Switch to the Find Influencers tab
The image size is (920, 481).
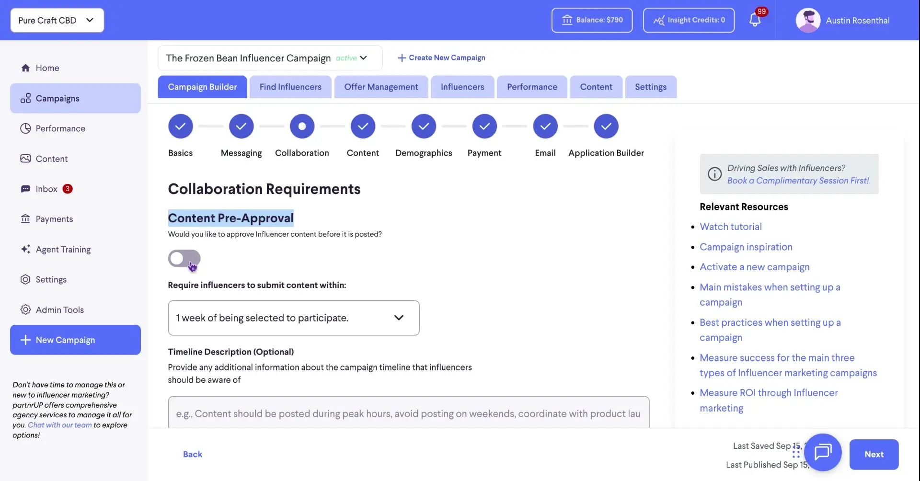click(290, 87)
